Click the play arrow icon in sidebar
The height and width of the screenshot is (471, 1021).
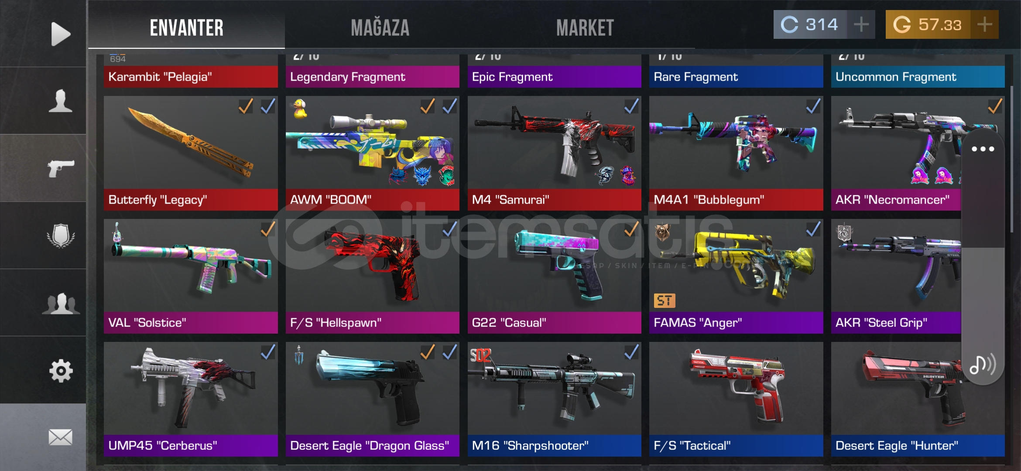(60, 34)
